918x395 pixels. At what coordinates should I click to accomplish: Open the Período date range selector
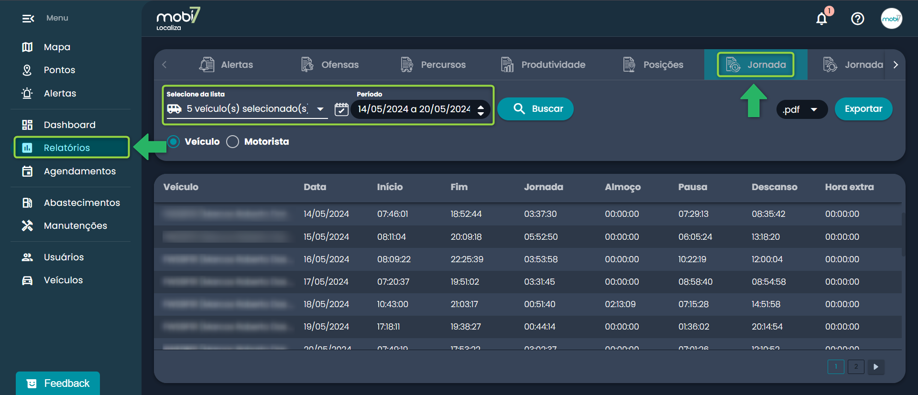click(x=421, y=109)
